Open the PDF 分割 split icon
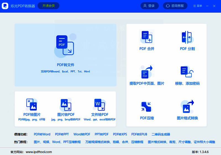 187,37
